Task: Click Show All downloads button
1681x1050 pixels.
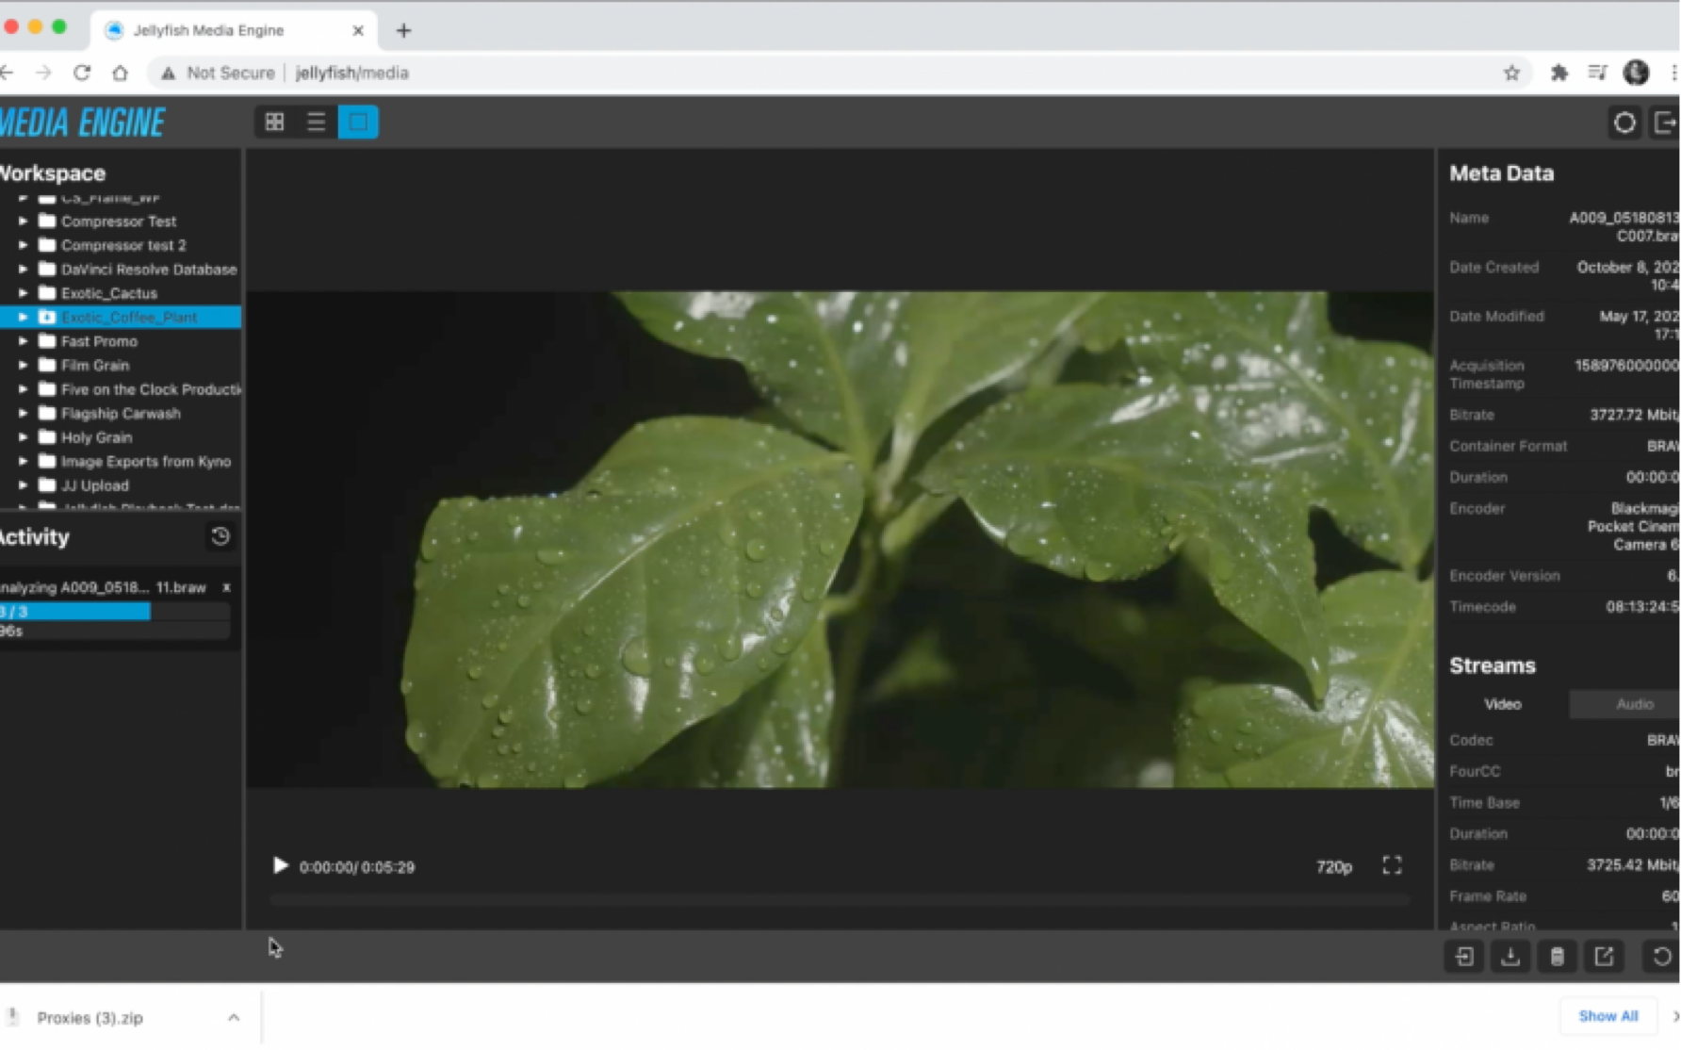Action: point(1608,1016)
